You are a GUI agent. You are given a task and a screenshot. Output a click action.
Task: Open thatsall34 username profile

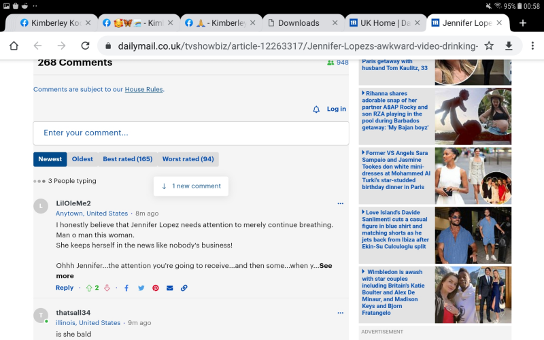pyautogui.click(x=73, y=313)
